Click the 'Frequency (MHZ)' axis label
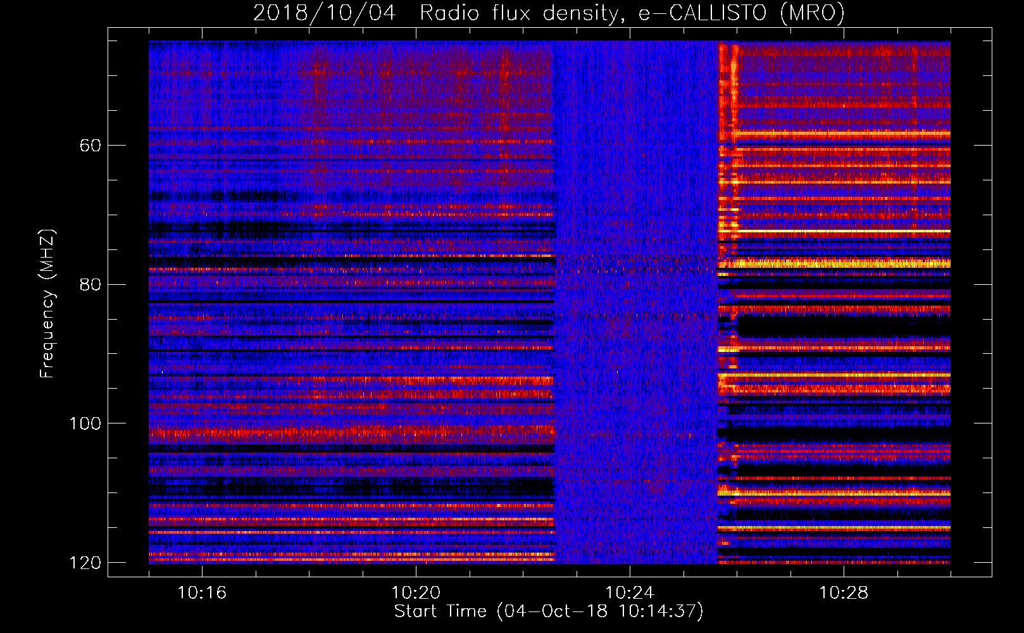1024x633 pixels. pyautogui.click(x=47, y=304)
